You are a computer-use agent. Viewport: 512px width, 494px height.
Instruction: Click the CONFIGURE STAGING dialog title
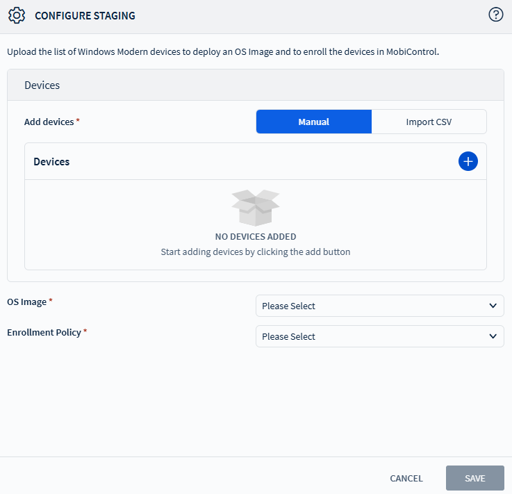[x=85, y=15]
